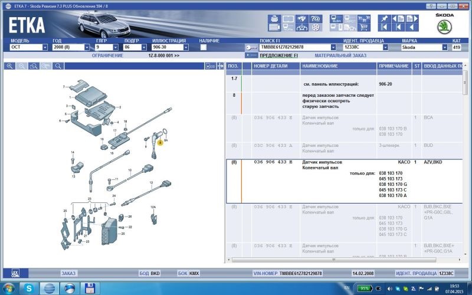
Task: Go to the next illustration page icon
Action: [x=412, y=19]
